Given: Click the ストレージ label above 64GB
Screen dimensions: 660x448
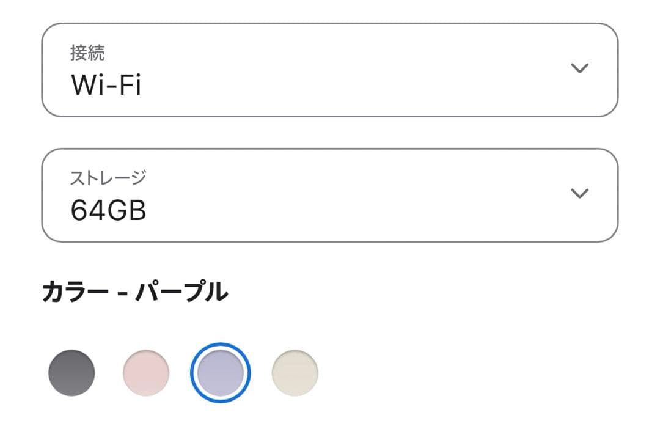Looking at the screenshot, I should click(x=108, y=177).
